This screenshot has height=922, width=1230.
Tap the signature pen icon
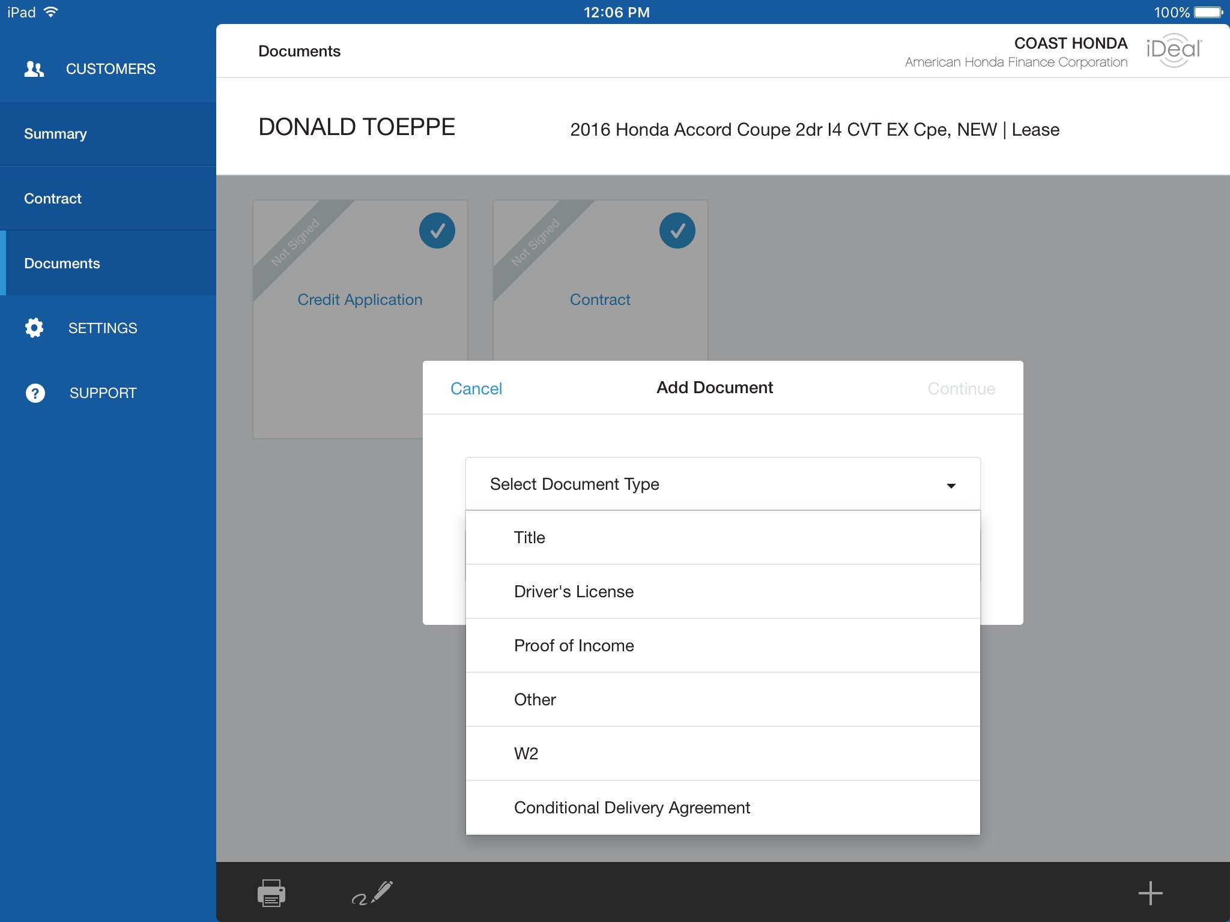click(372, 893)
